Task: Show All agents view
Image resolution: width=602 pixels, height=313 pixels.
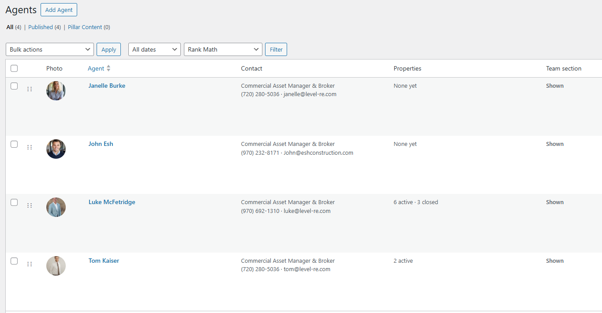Action: (14, 27)
